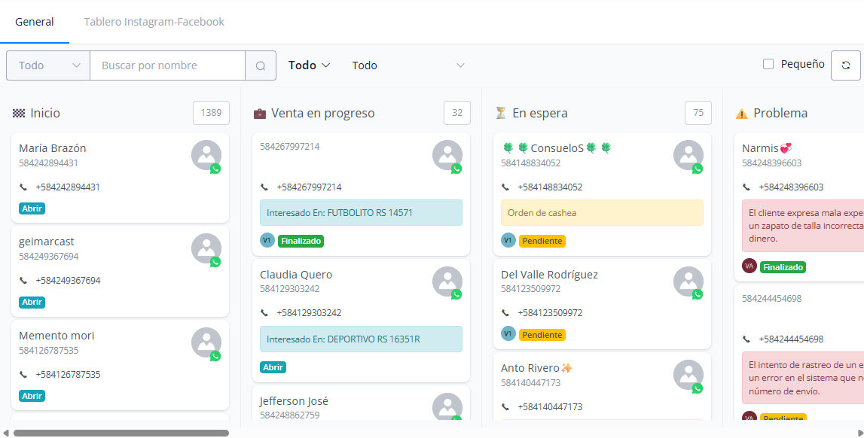Click phone icon on Del Valle Rodríguez card
This screenshot has height=438, width=864.
(505, 313)
